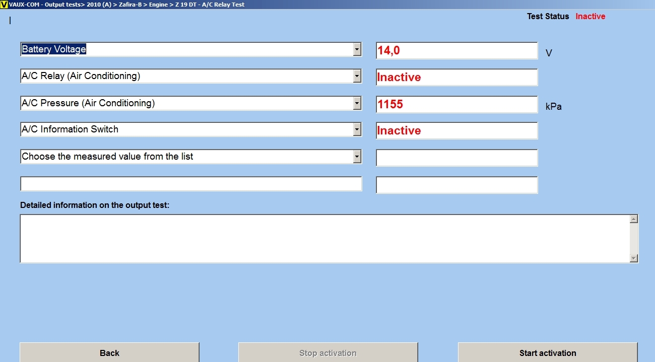Open the A/C Information Switch dropdown
The height and width of the screenshot is (362, 655).
click(x=357, y=129)
